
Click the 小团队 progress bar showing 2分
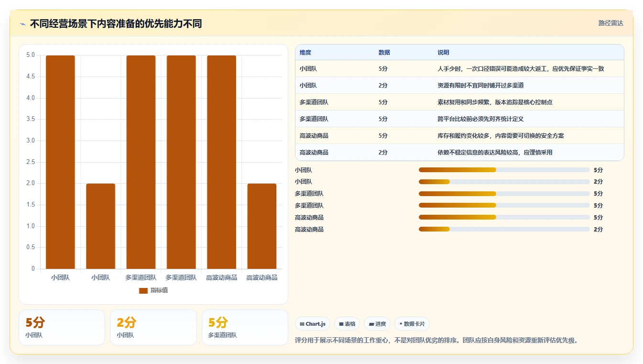point(504,182)
